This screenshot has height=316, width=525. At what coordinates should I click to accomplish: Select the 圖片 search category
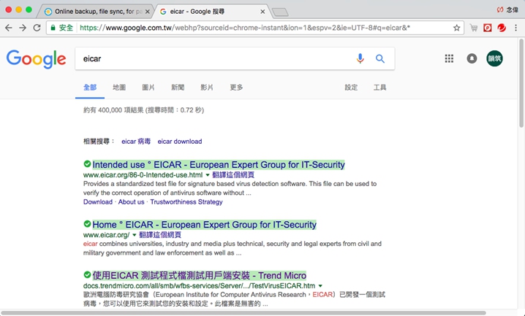coord(148,88)
